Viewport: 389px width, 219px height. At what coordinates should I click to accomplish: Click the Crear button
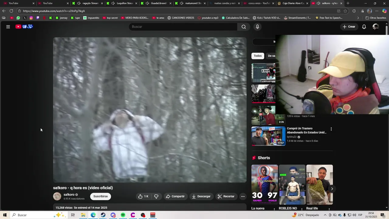pyautogui.click(x=349, y=27)
